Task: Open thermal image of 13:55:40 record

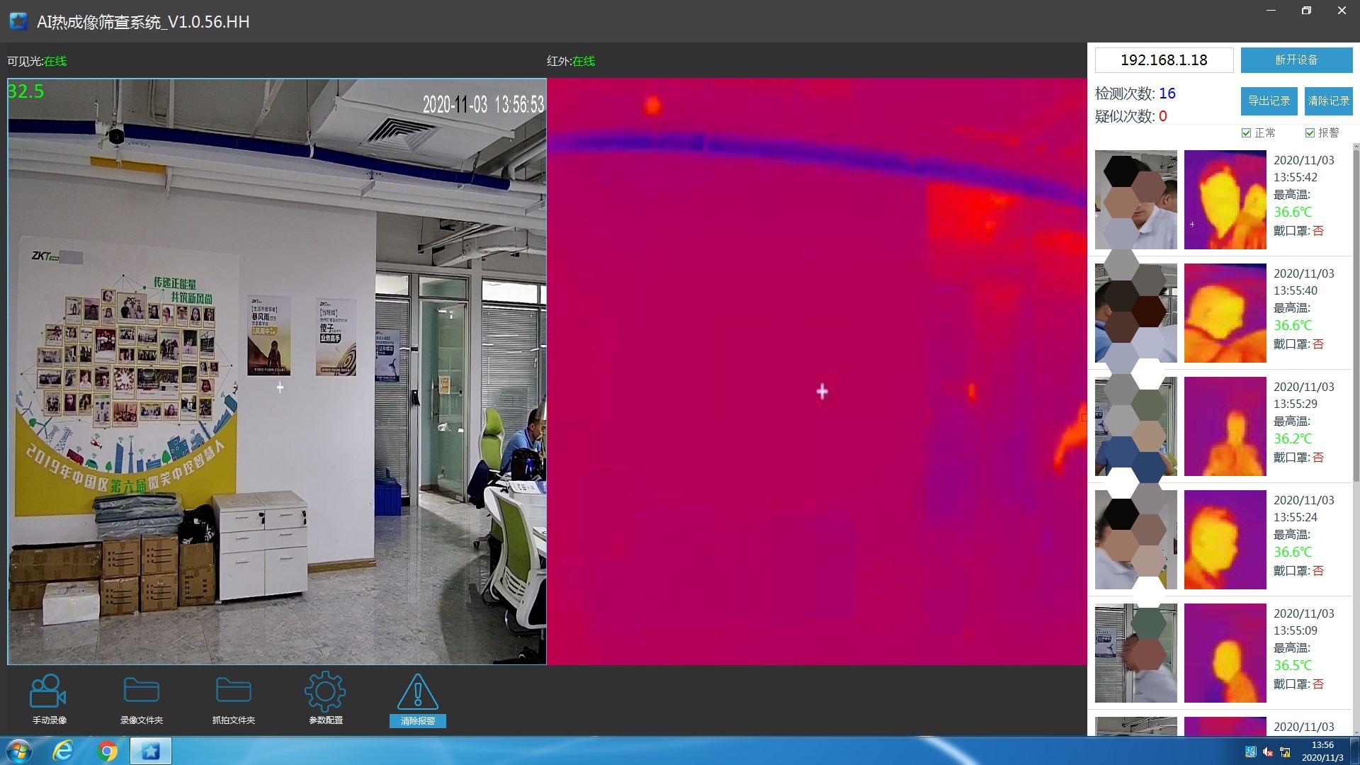Action: [1225, 312]
